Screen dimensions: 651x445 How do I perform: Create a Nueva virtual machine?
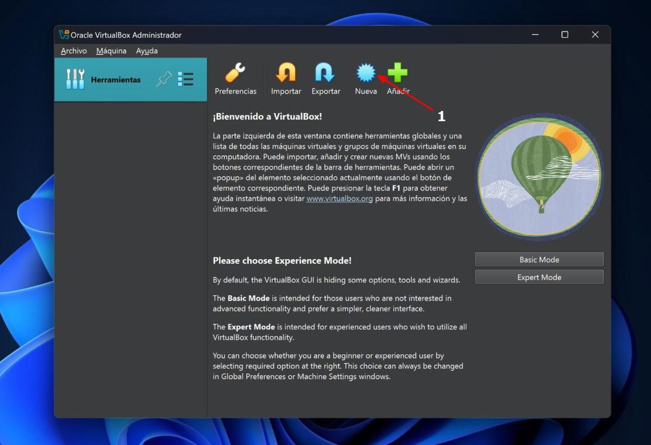pos(366,79)
